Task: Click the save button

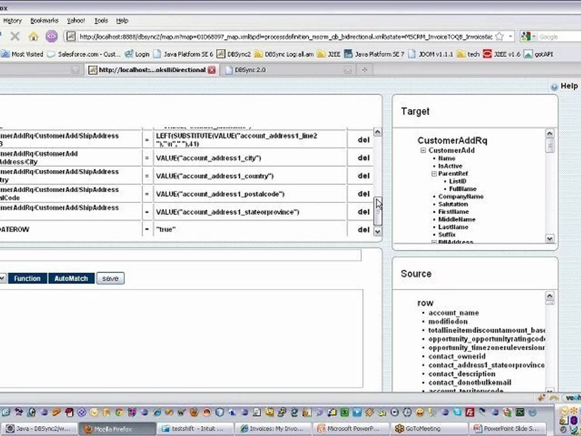Action: coord(110,279)
